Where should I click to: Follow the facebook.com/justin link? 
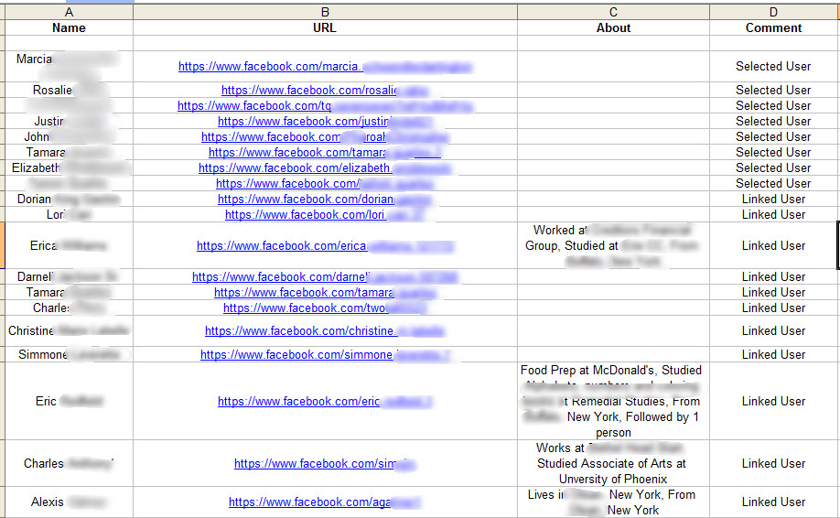pos(325,121)
